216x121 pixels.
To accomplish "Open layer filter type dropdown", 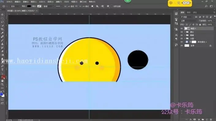I will [186, 17].
